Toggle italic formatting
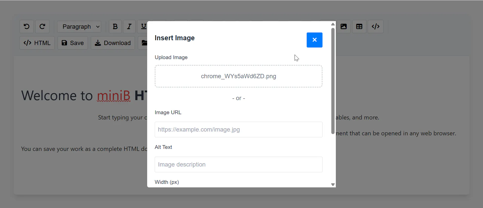This screenshot has height=208, width=483. click(x=129, y=26)
